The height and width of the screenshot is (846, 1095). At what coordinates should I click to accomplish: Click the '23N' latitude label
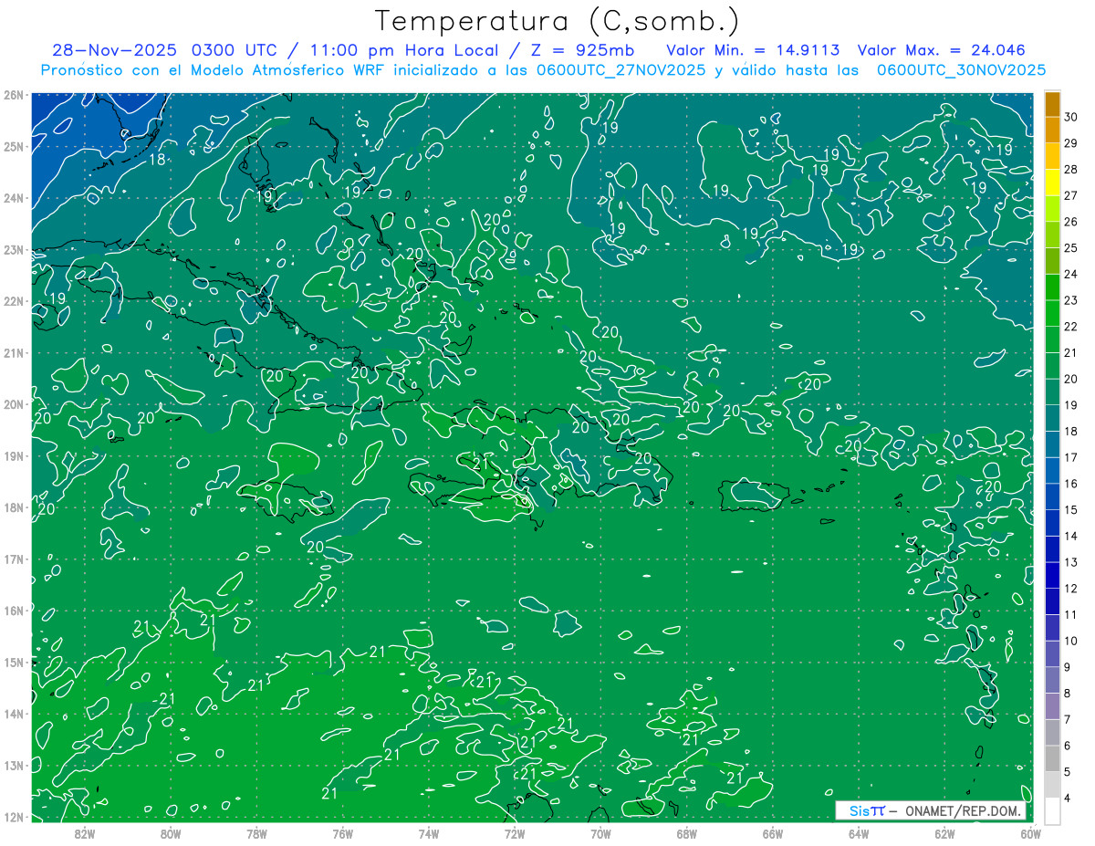click(x=13, y=249)
